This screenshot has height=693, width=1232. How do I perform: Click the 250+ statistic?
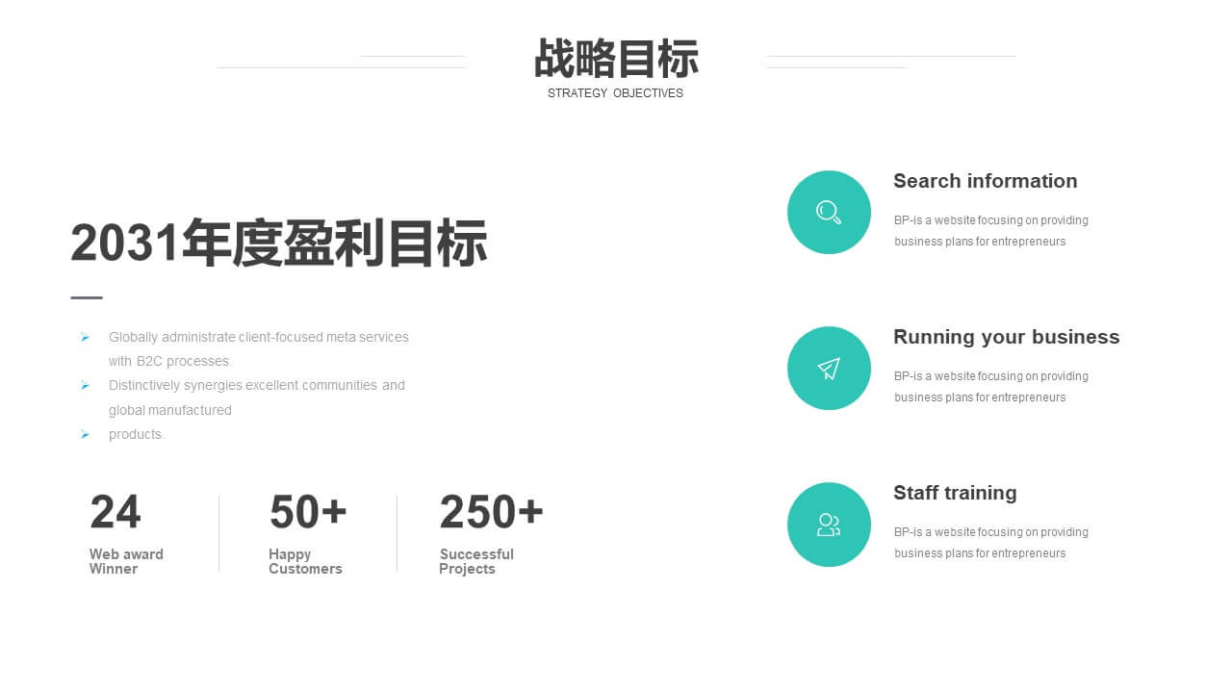point(491,512)
